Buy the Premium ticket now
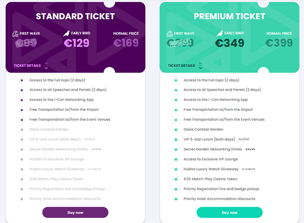The height and width of the screenshot is (223, 304). pyautogui.click(x=230, y=213)
